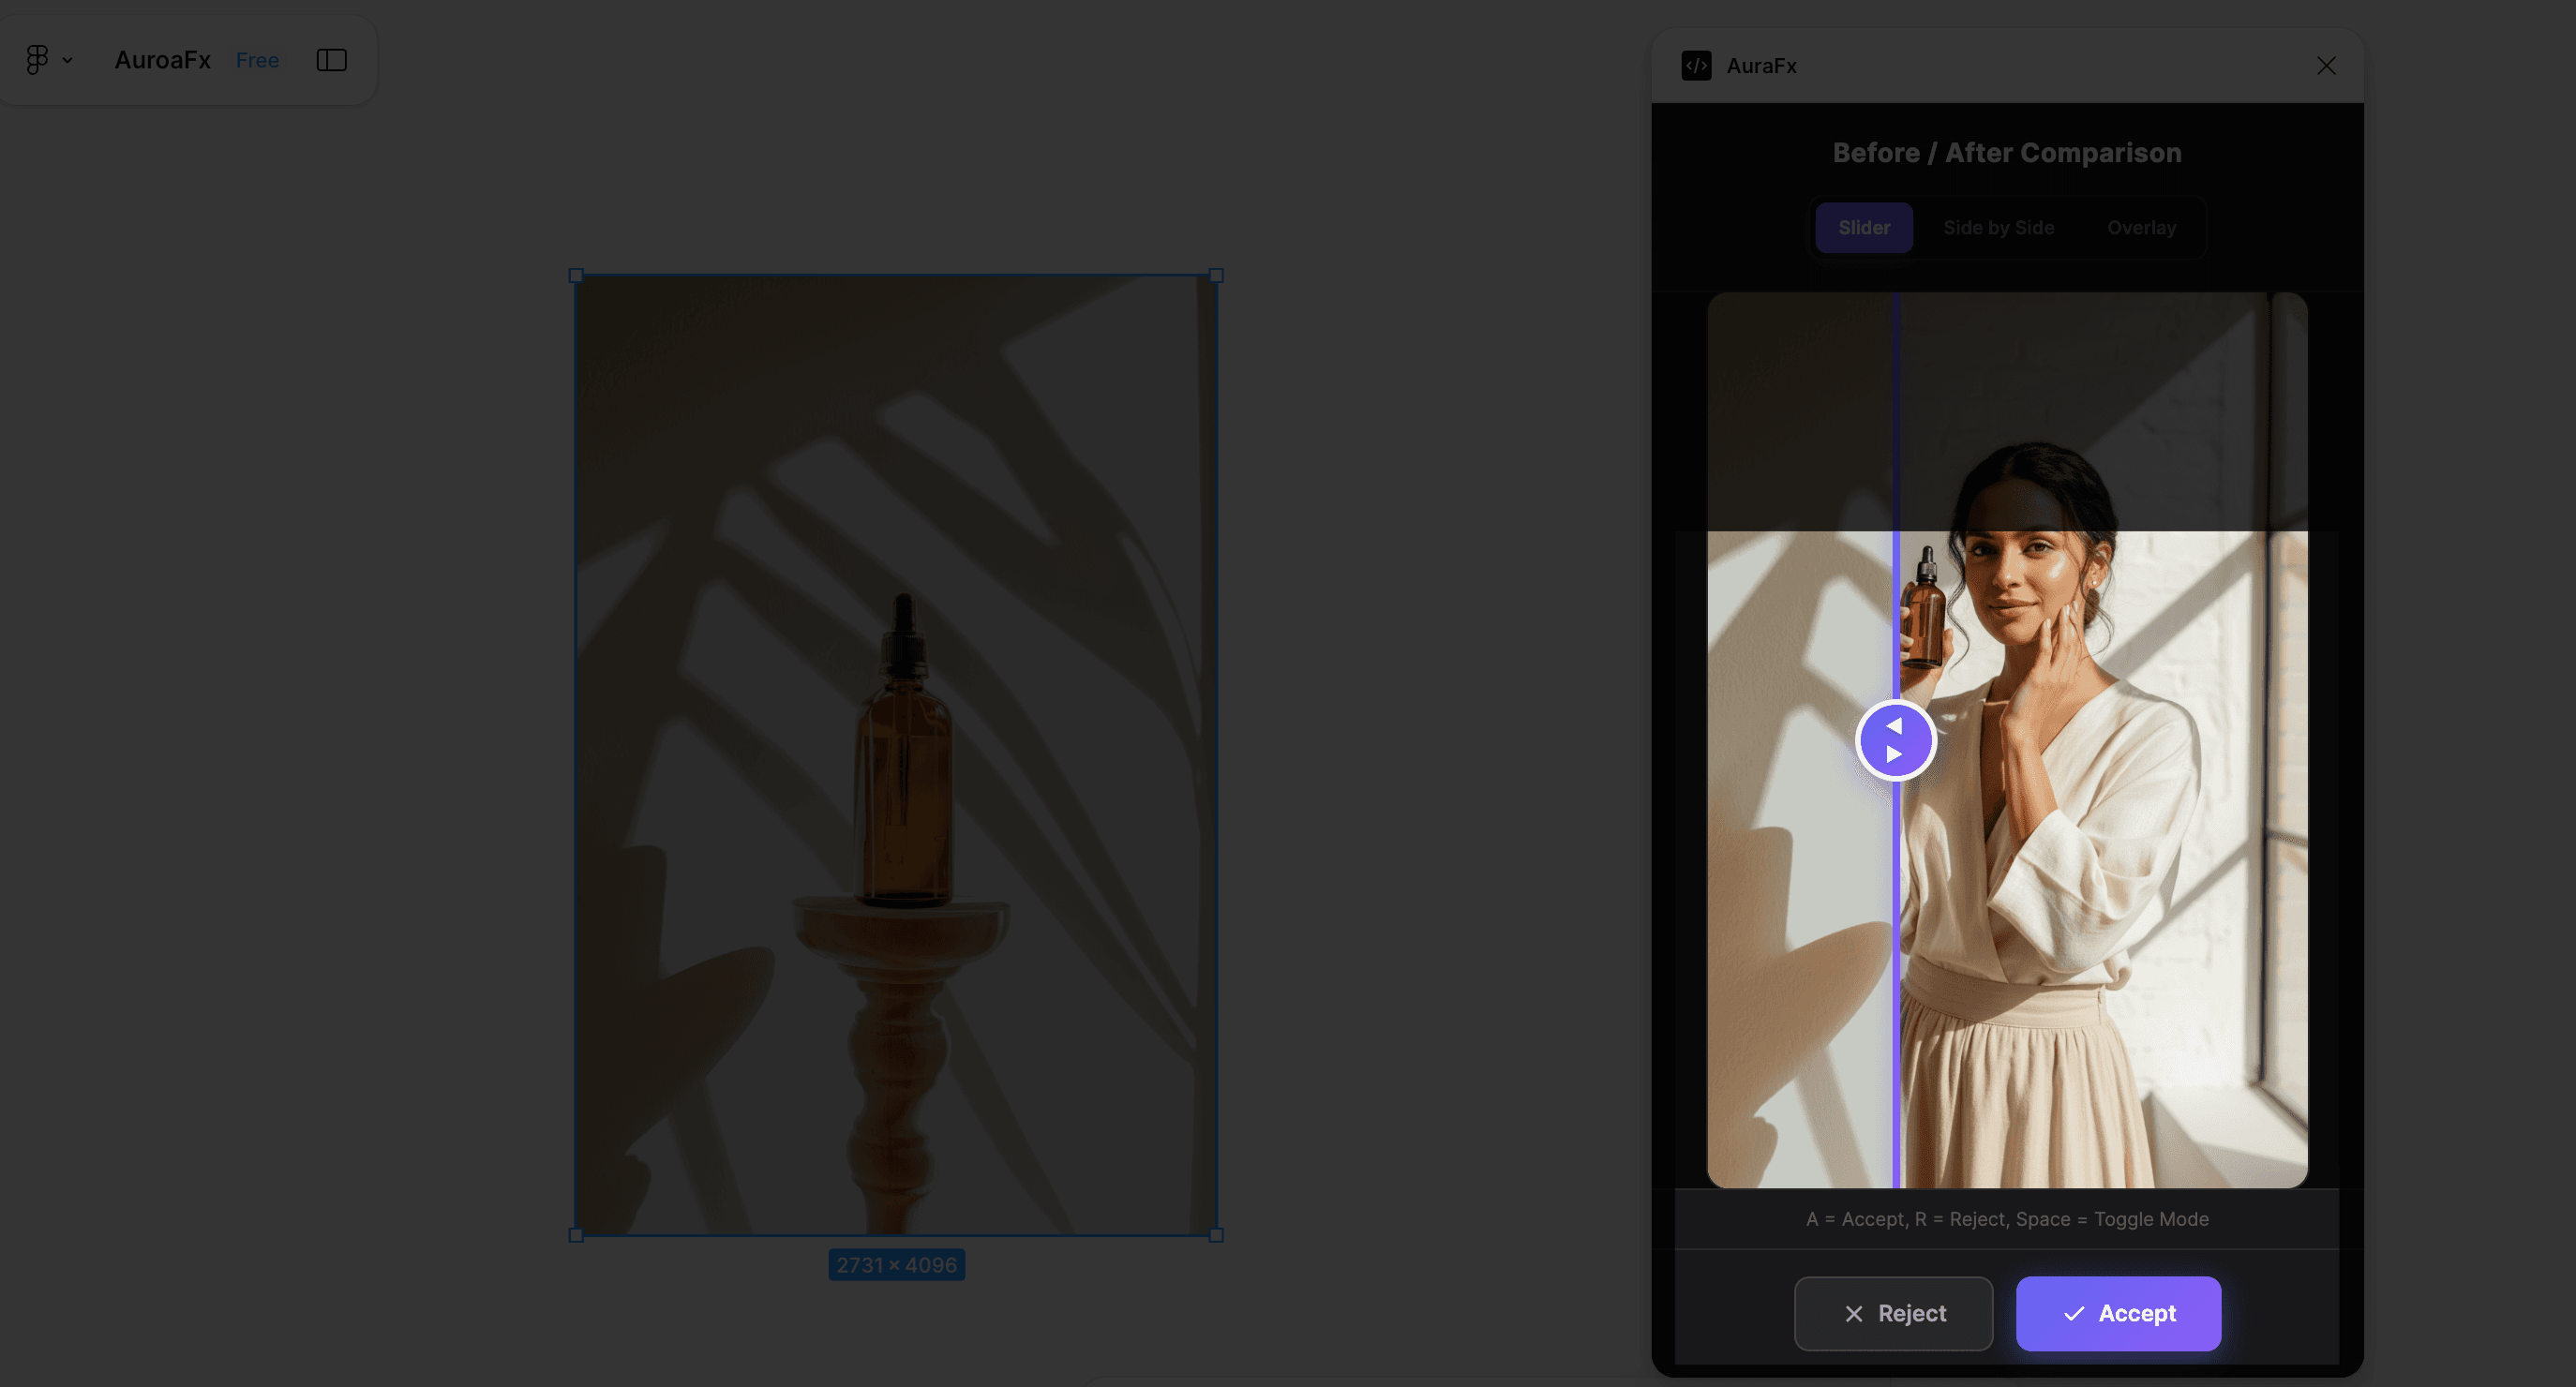The width and height of the screenshot is (2576, 1387).
Task: Expand the chevron beside the Figma logo
Action: pos(67,61)
